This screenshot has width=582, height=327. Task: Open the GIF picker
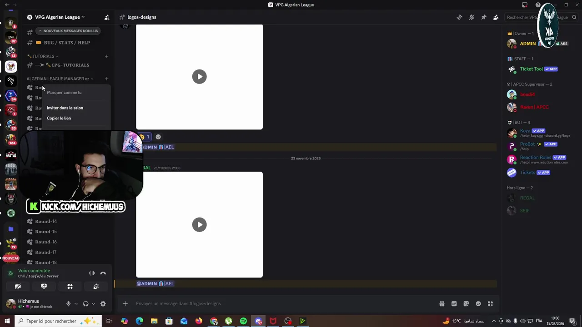(x=454, y=304)
